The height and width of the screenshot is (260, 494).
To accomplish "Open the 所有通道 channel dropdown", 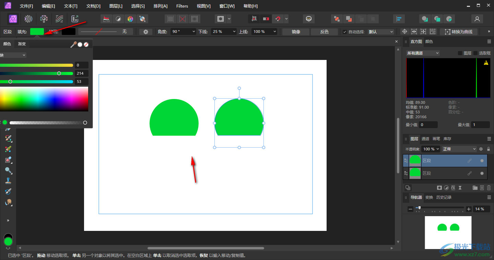I will pos(423,53).
